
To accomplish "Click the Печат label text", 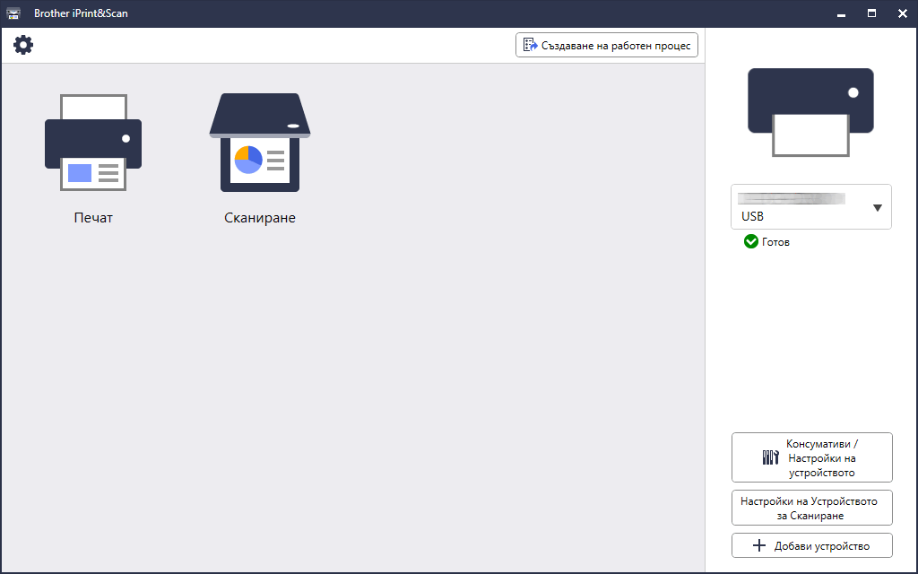I will tap(93, 218).
